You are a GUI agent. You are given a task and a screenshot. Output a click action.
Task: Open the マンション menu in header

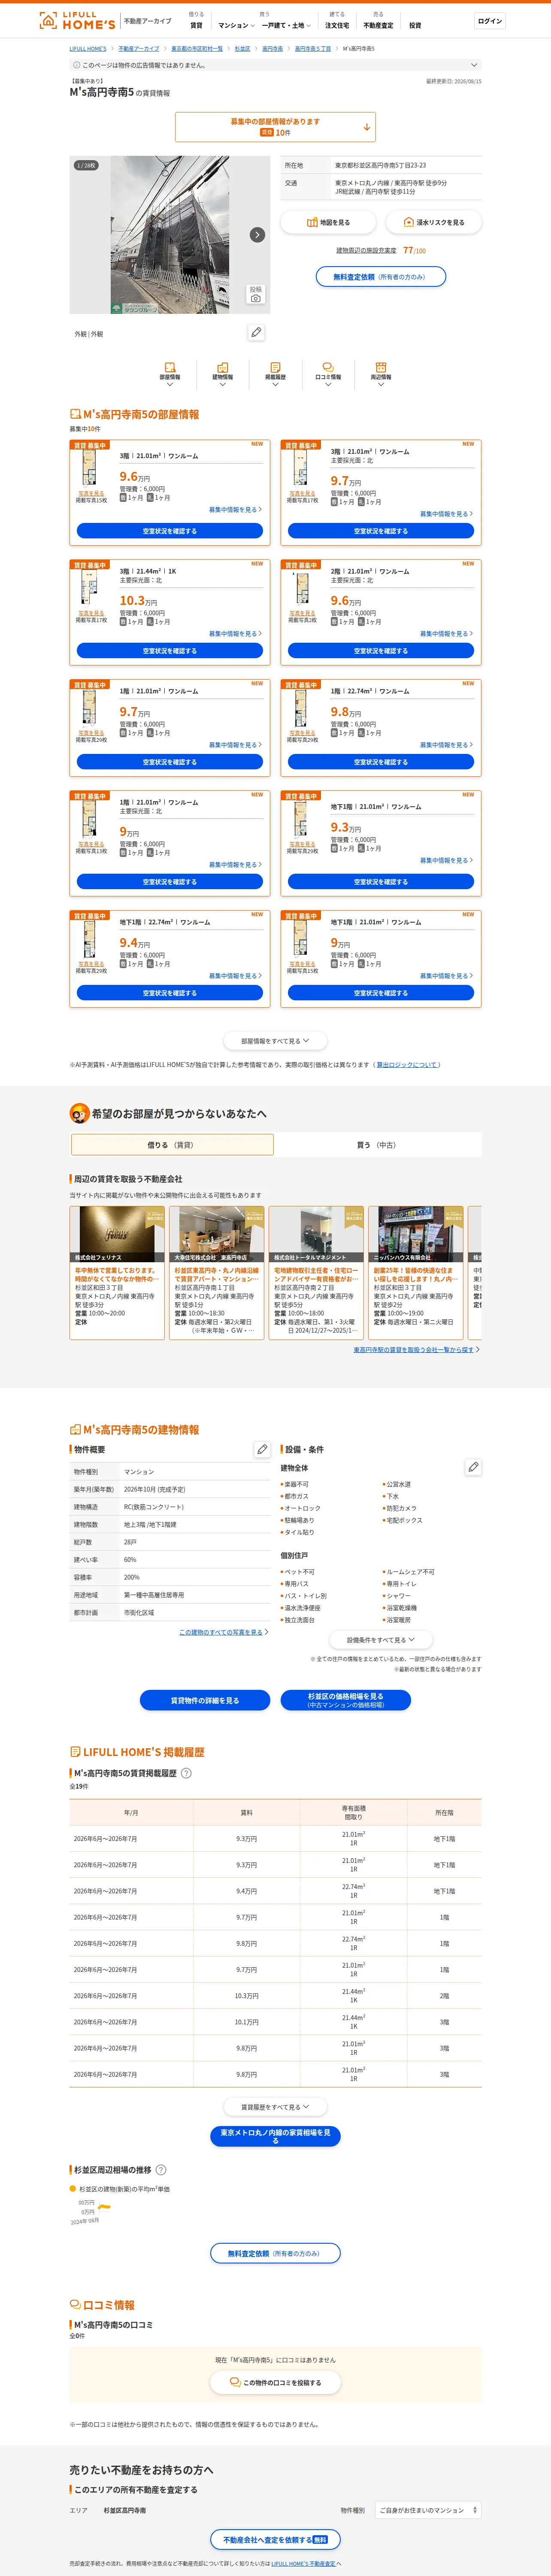[x=236, y=25]
